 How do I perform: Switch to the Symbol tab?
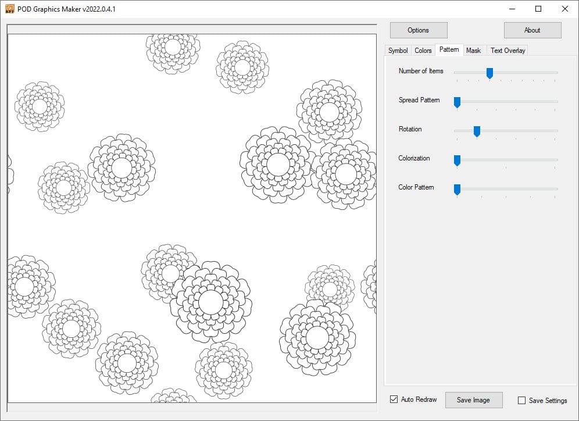(398, 51)
